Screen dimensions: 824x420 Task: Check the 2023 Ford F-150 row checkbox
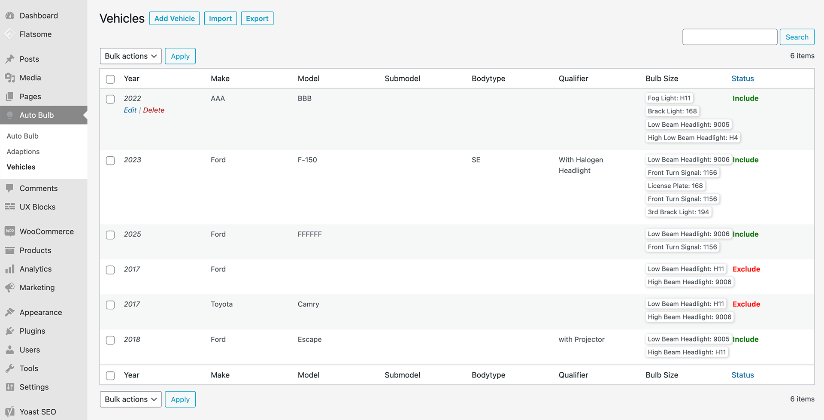point(110,161)
